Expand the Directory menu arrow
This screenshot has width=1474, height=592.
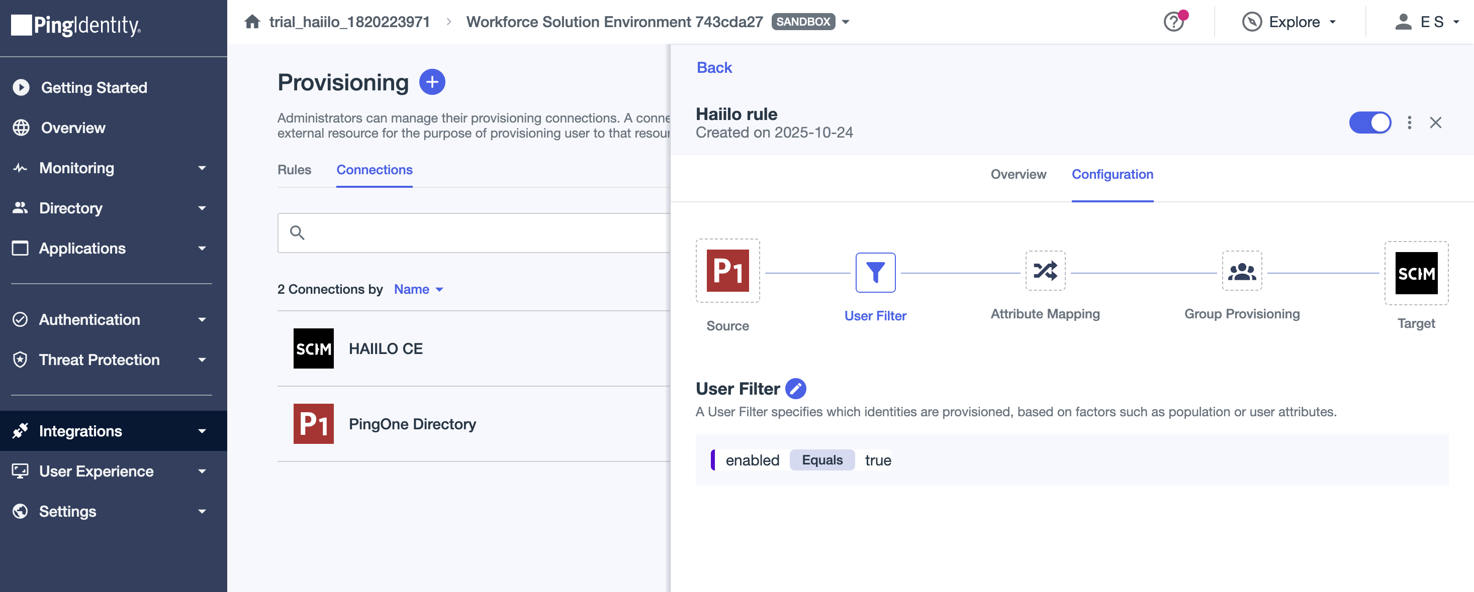point(202,208)
